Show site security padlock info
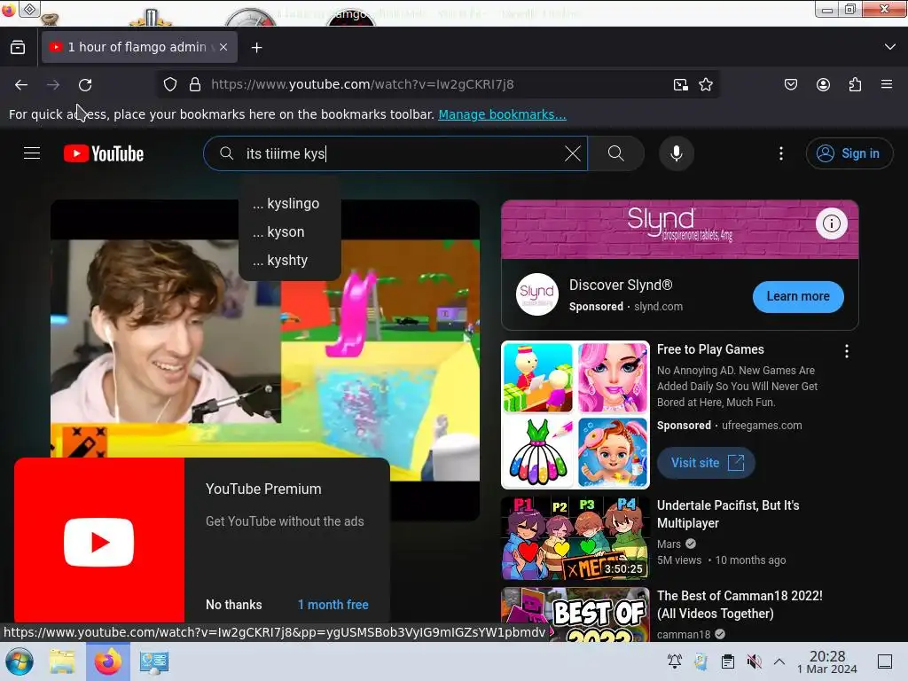Image resolution: width=908 pixels, height=681 pixels. pos(195,84)
